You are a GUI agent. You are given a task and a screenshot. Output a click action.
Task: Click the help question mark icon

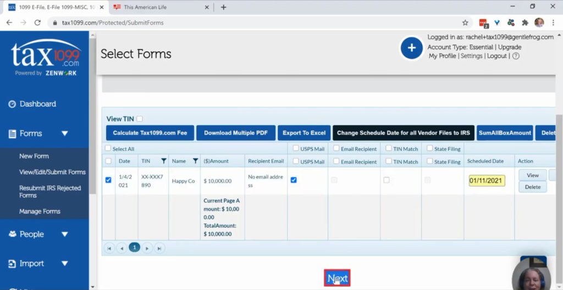pyautogui.click(x=516, y=56)
